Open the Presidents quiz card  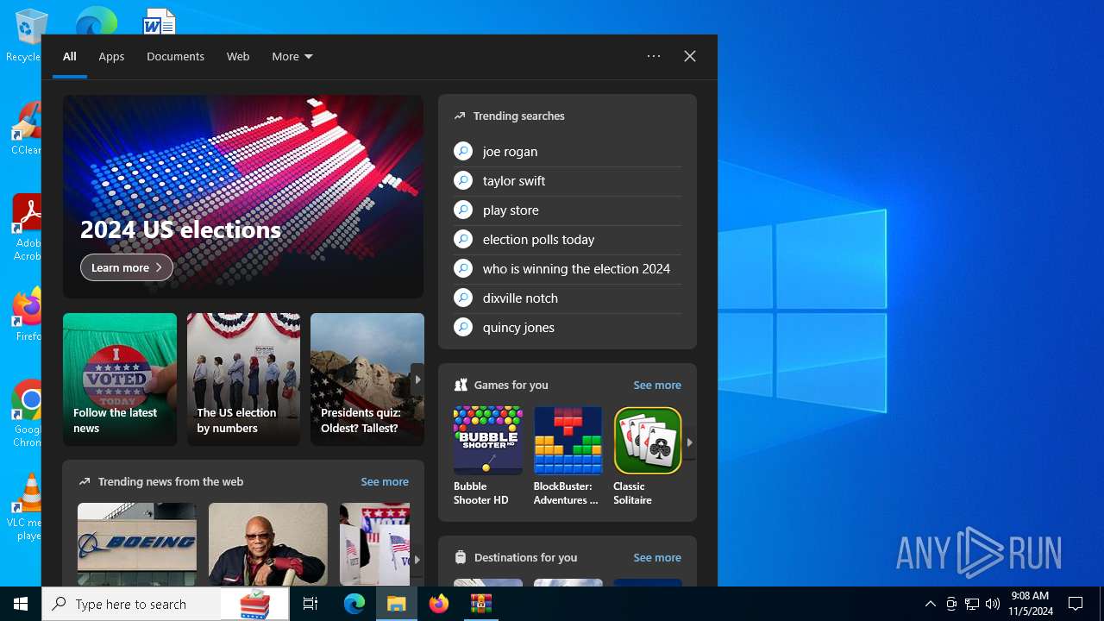367,379
